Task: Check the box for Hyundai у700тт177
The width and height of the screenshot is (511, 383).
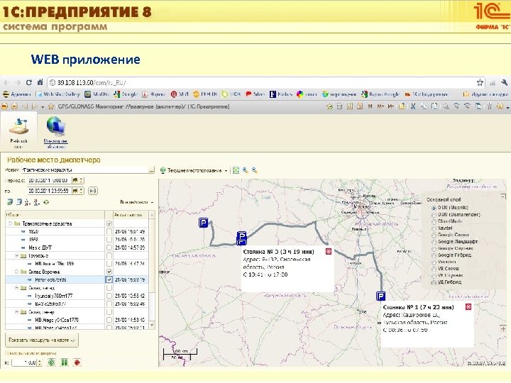Action: (x=109, y=296)
